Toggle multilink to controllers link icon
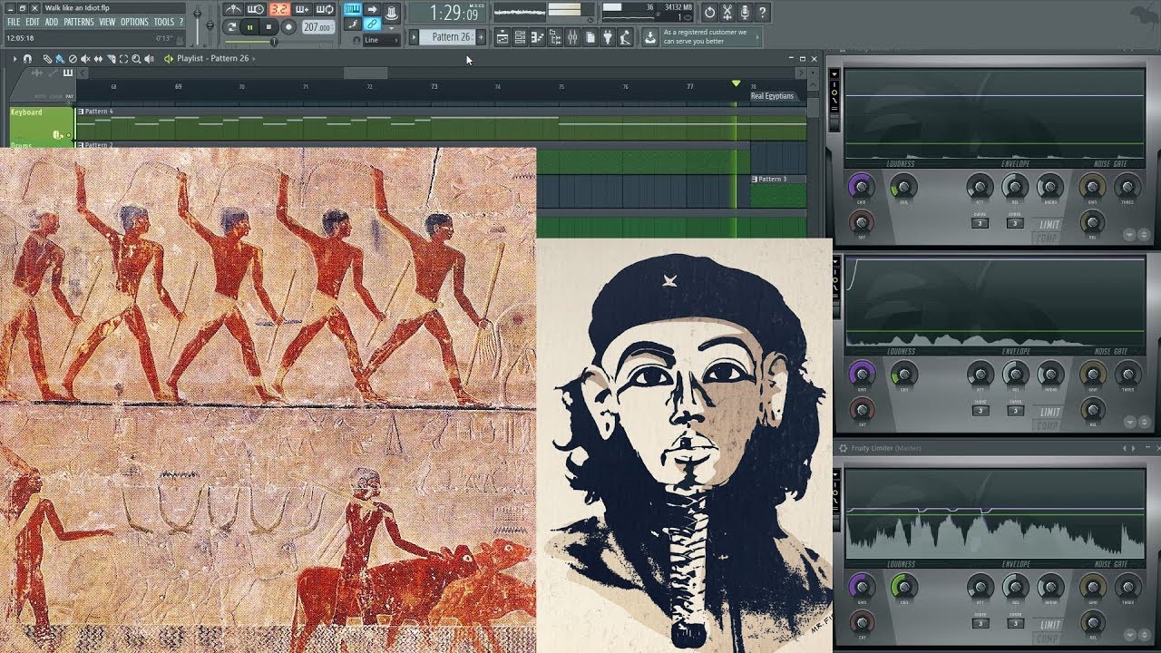Screen dimensions: 1161x653 (372, 24)
